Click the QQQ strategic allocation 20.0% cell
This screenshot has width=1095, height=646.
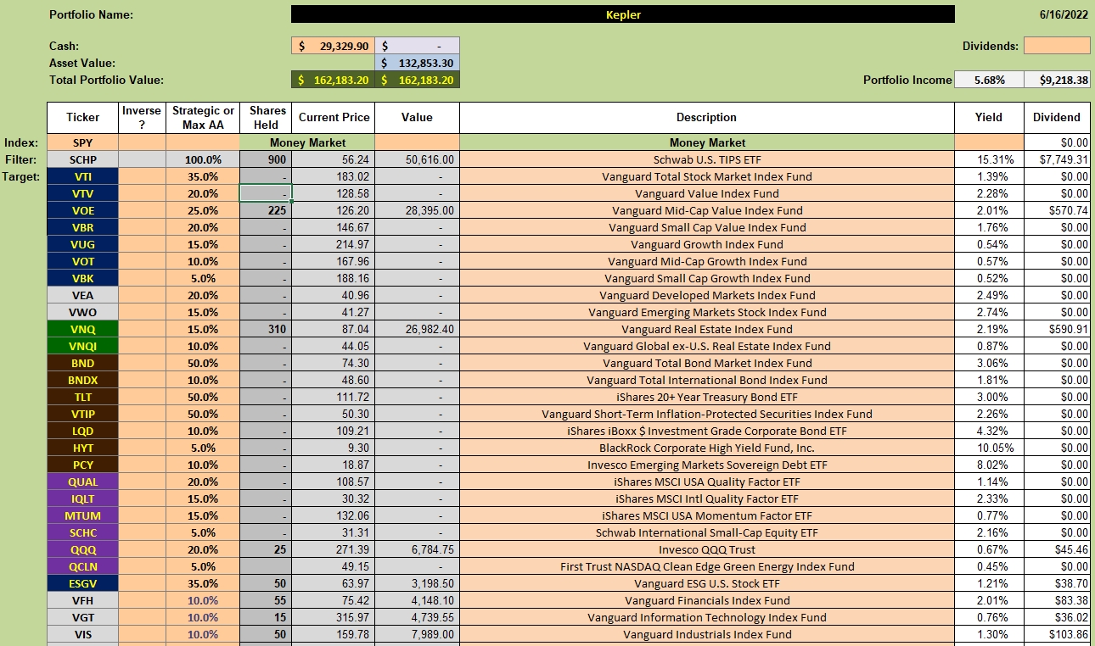click(x=203, y=549)
